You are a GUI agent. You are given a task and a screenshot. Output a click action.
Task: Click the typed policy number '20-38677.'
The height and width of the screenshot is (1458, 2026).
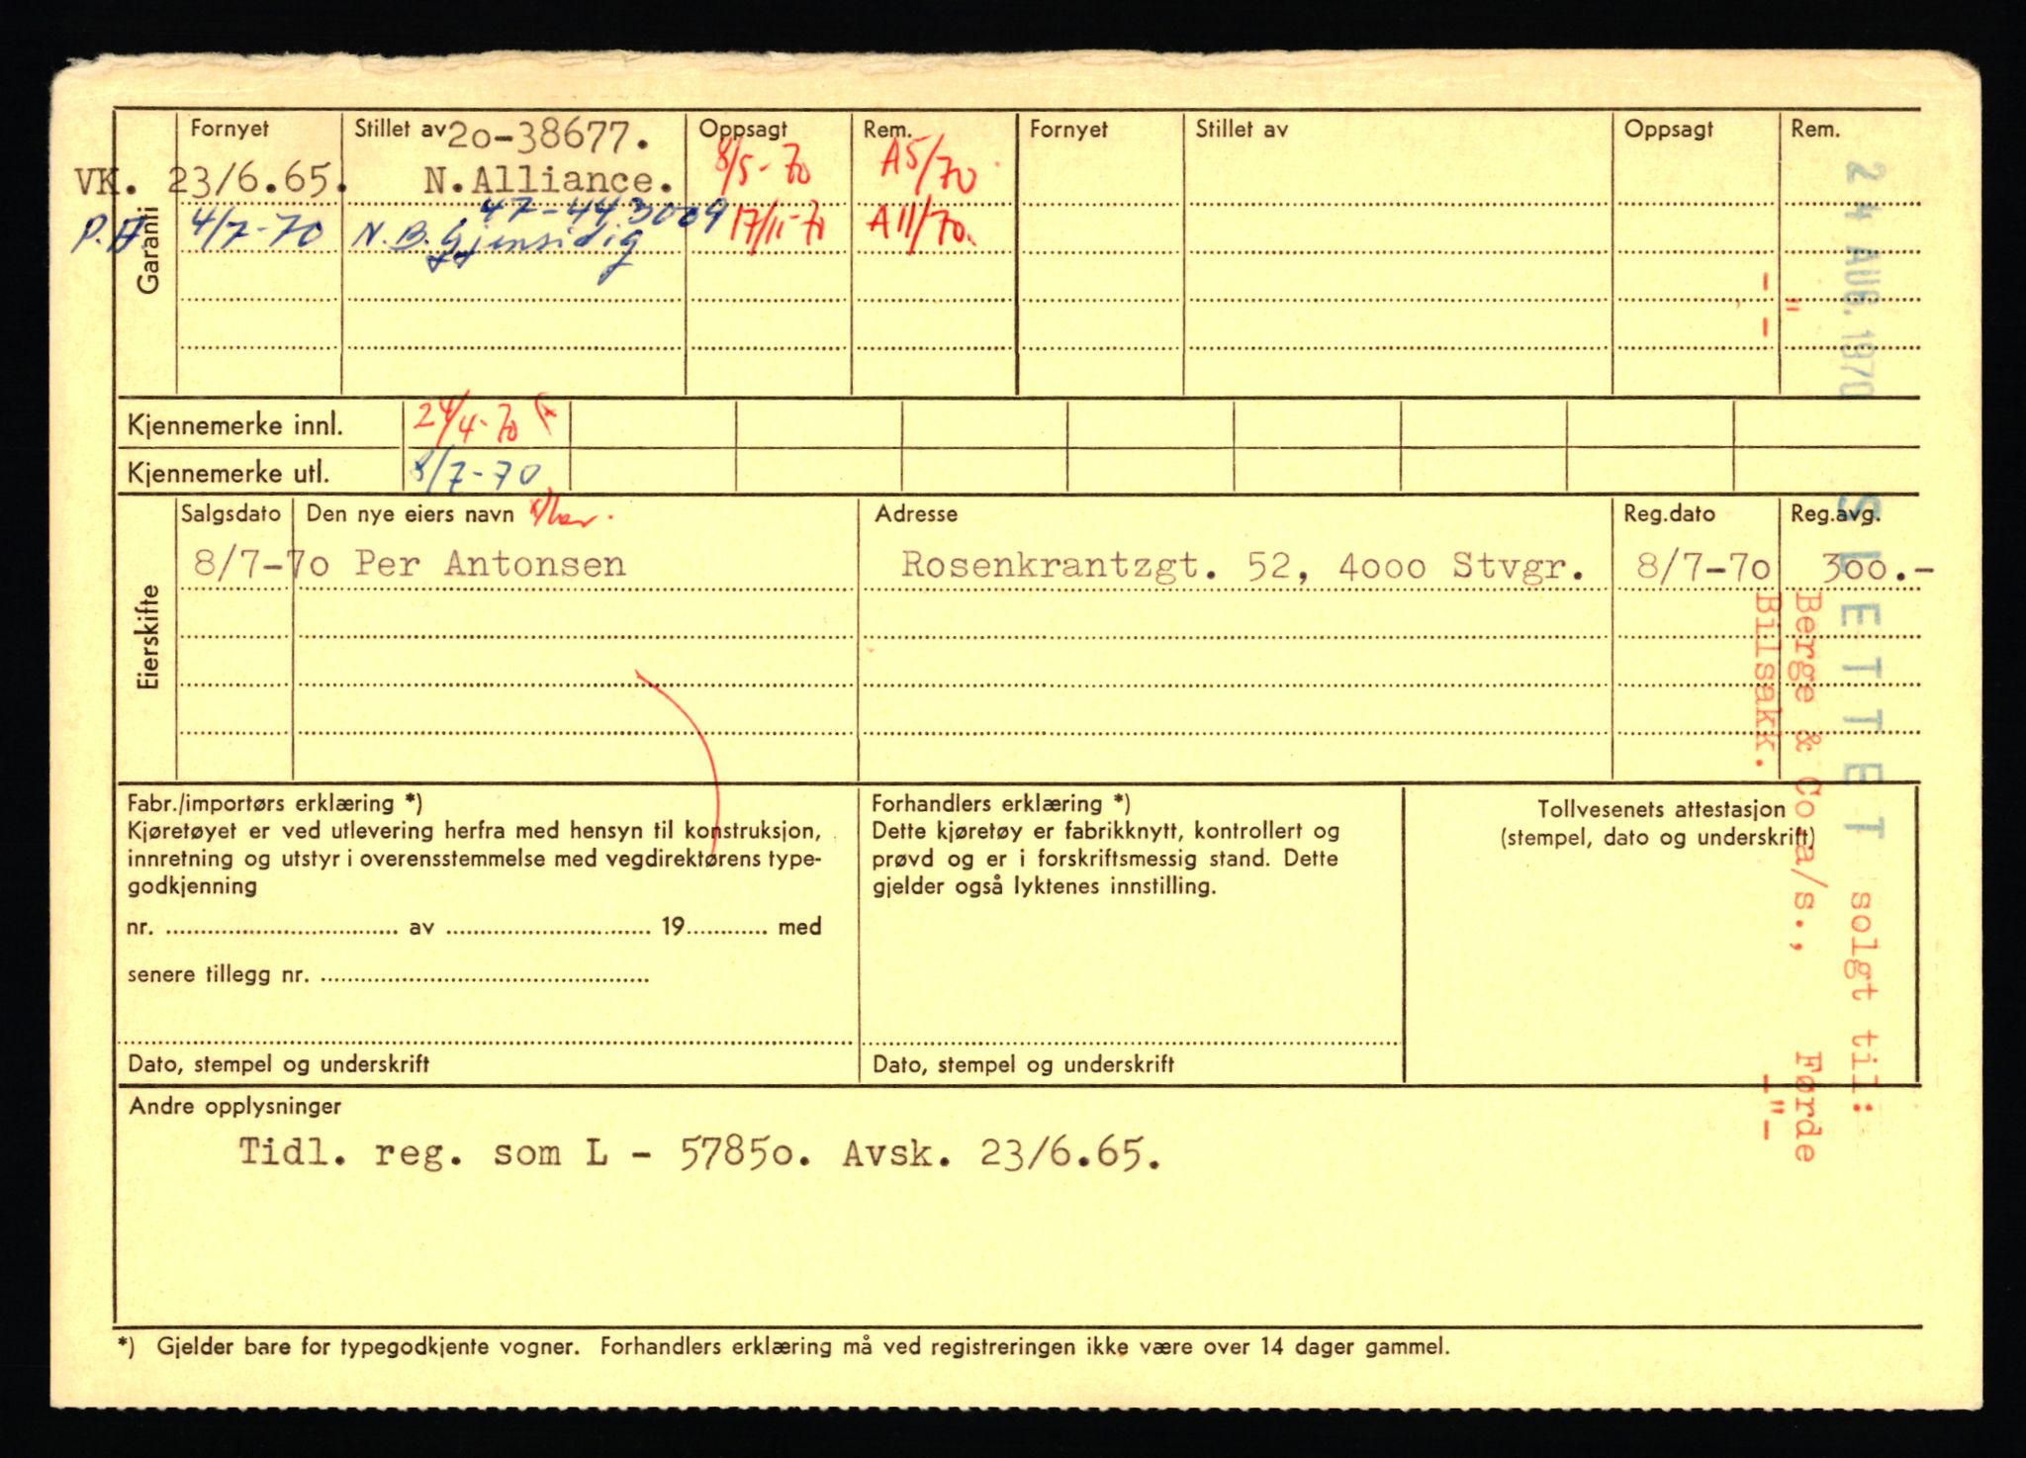tap(550, 138)
